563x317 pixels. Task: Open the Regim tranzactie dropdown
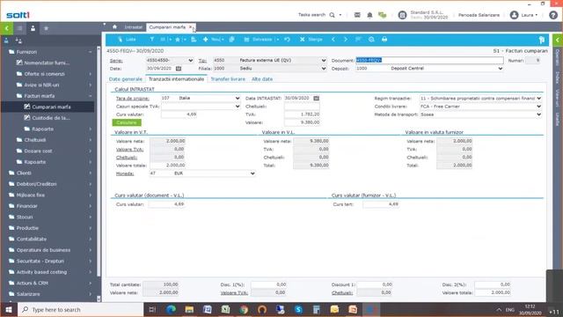pos(539,98)
